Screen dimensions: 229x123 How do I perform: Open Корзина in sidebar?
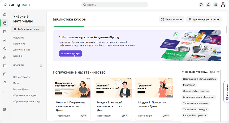tap(18, 56)
